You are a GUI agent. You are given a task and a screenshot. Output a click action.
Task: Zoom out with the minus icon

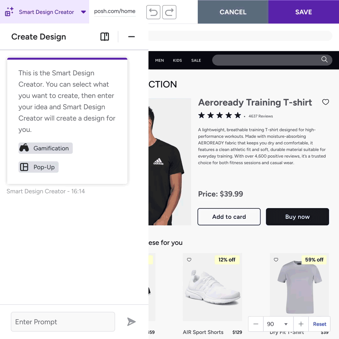pyautogui.click(x=256, y=324)
